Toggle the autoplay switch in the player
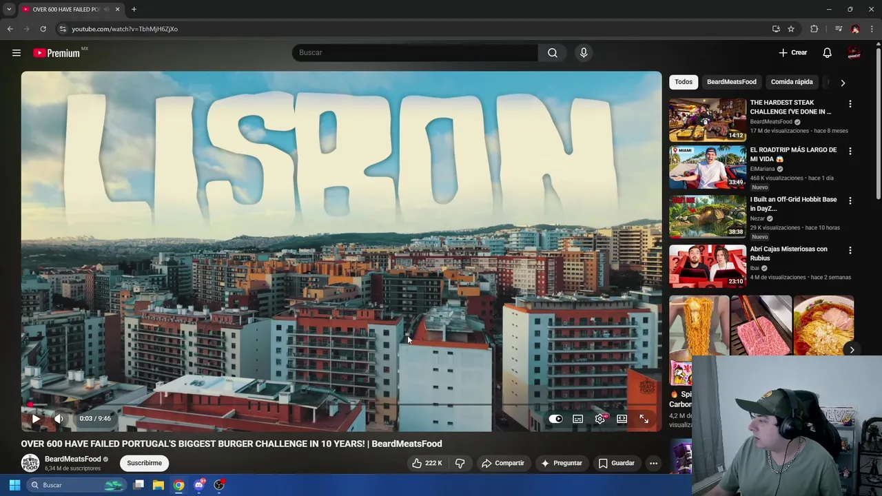The image size is (882, 496). 555,419
